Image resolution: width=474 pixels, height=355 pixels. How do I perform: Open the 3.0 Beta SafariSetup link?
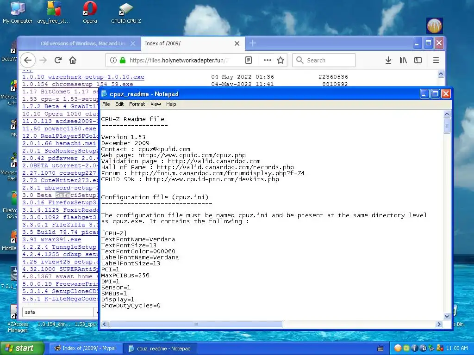(x=61, y=195)
